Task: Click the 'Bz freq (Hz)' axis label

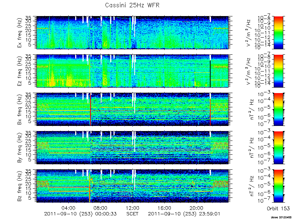Action: (19, 186)
